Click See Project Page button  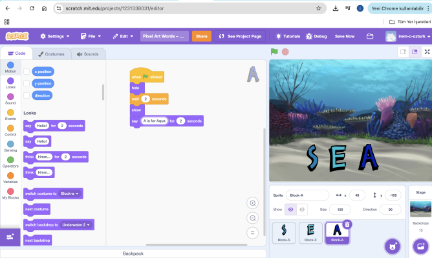click(x=240, y=36)
